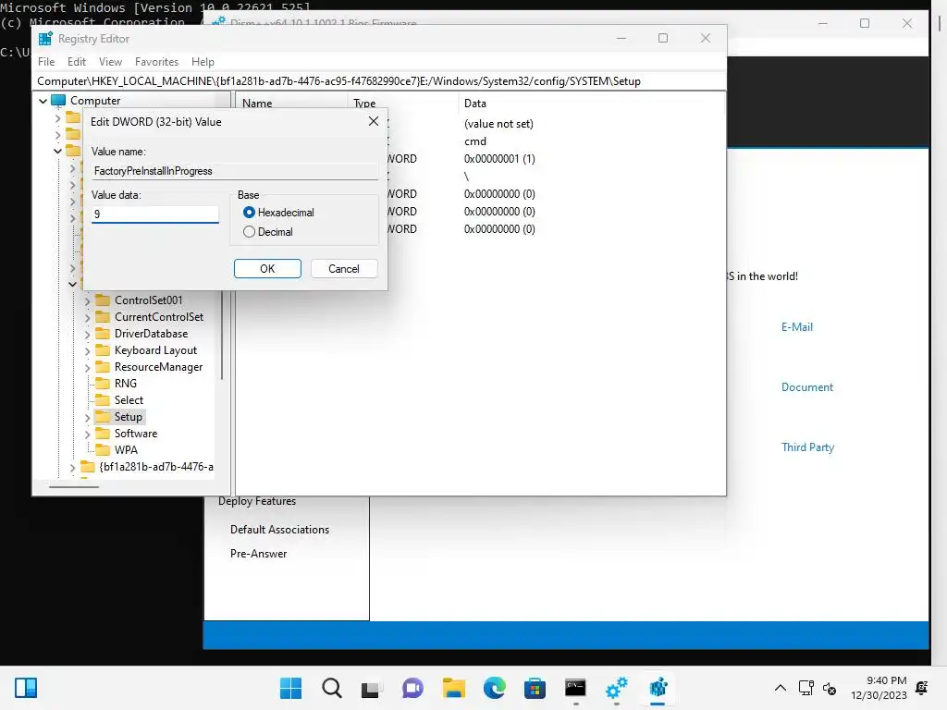Image resolution: width=947 pixels, height=710 pixels.
Task: Show hidden system tray icons
Action: (780, 688)
